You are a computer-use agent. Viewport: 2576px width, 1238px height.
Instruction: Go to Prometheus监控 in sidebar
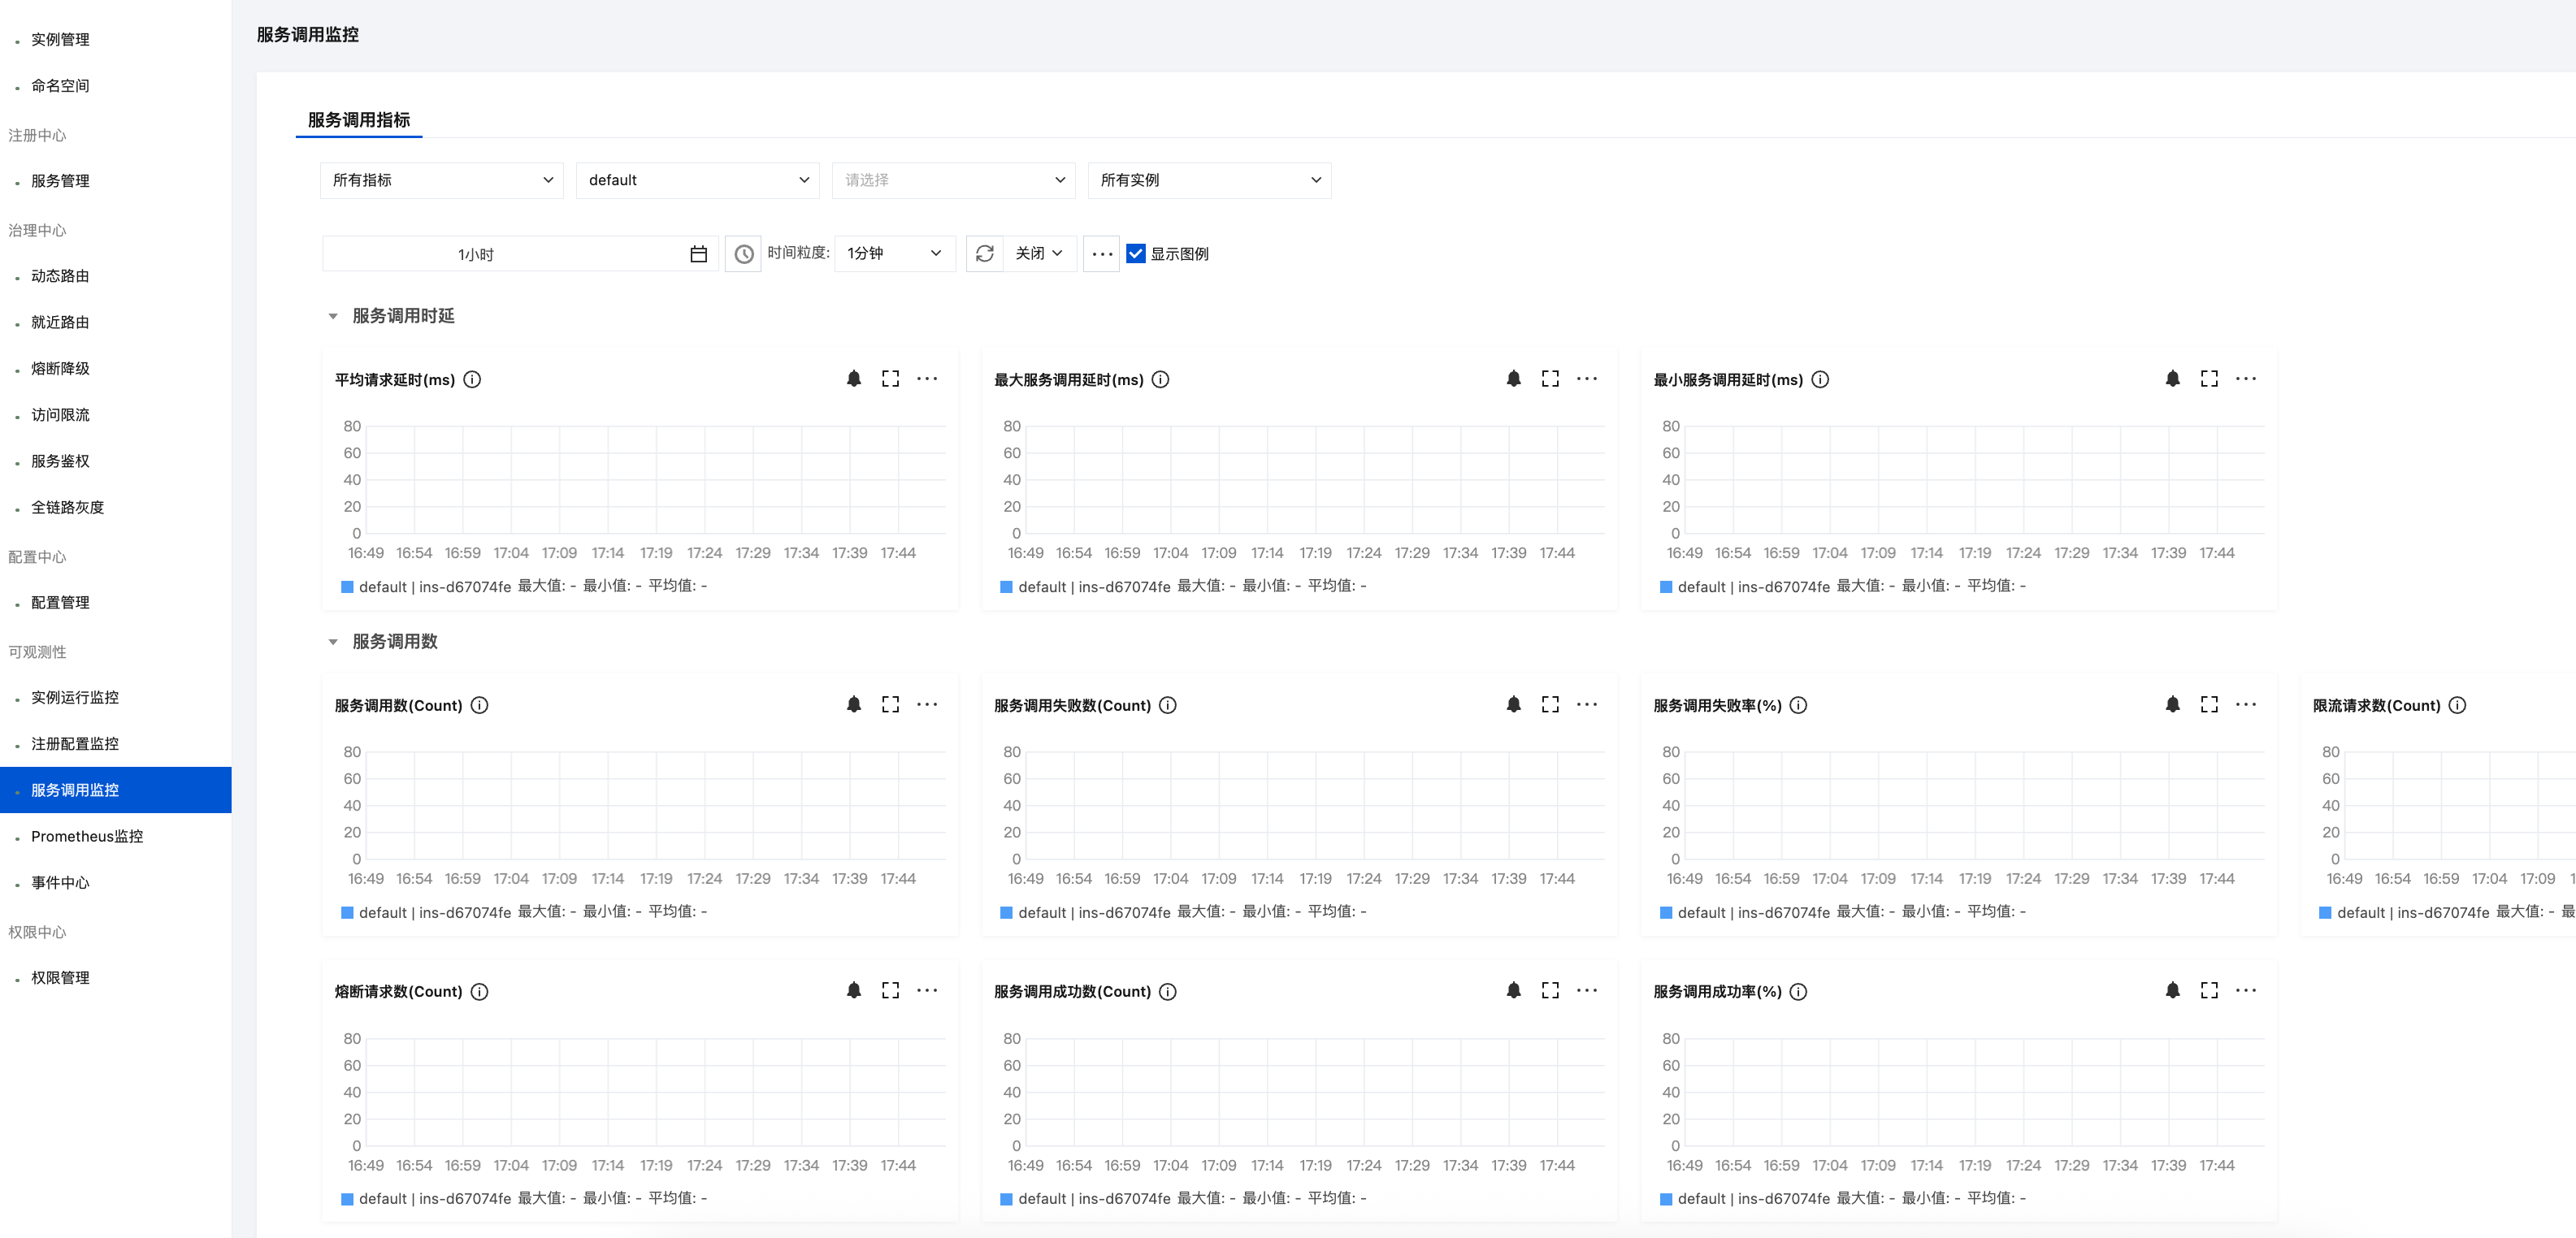86,836
